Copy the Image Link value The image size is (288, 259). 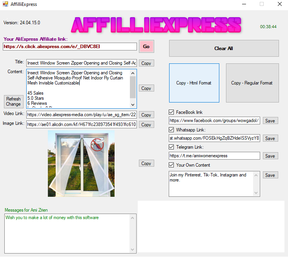[x=146, y=125]
